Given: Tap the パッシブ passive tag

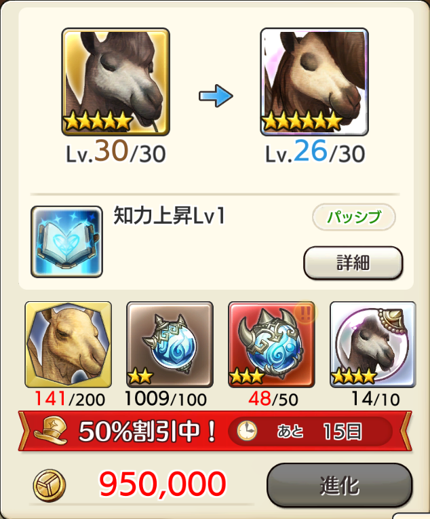Looking at the screenshot, I should pos(354,217).
